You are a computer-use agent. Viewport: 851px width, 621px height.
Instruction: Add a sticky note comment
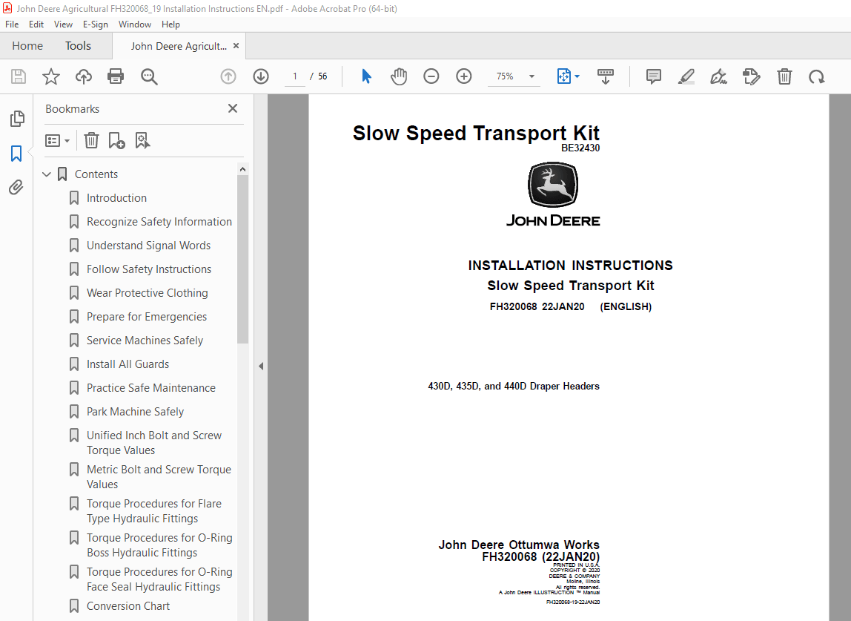pos(653,76)
